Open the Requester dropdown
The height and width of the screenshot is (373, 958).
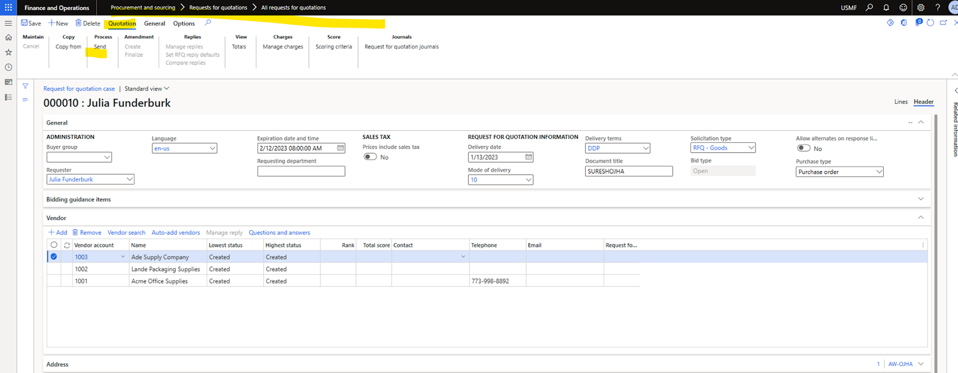pyautogui.click(x=129, y=179)
